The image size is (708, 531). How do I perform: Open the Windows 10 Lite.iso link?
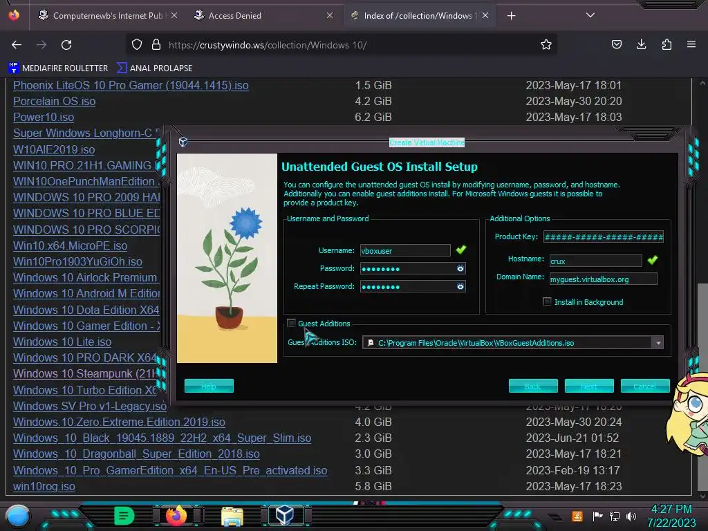pyautogui.click(x=62, y=342)
